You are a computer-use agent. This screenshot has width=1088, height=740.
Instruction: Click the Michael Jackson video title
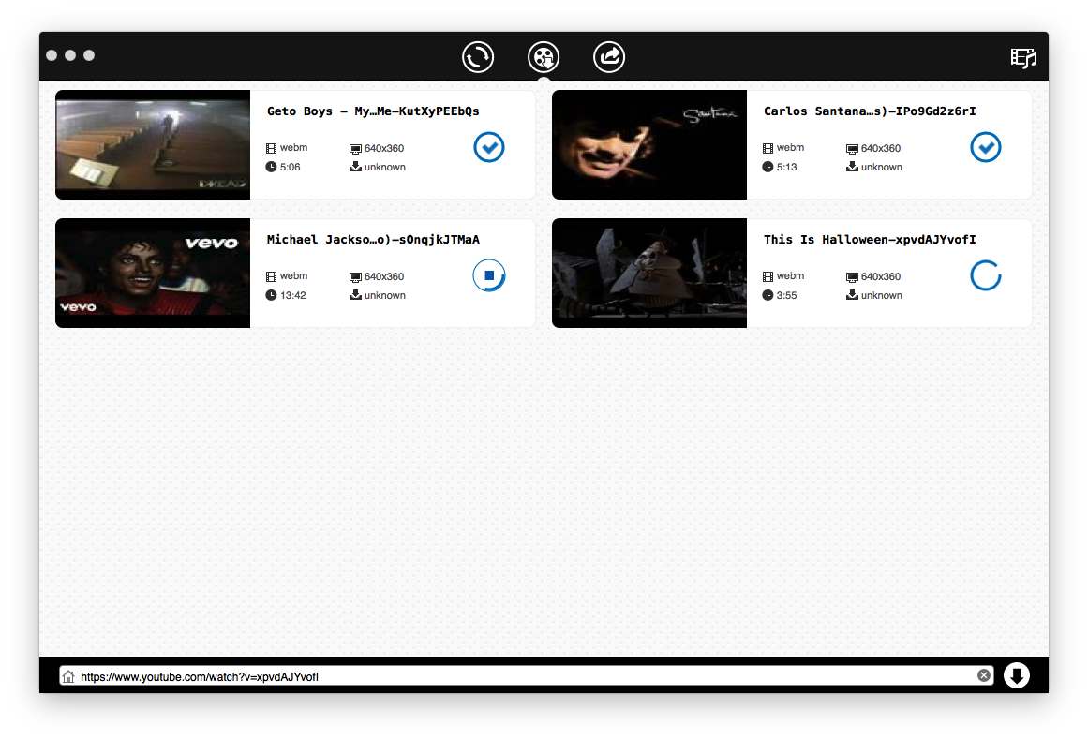373,240
